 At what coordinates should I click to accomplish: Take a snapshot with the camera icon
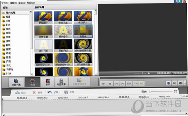pyautogui.click(x=175, y=83)
